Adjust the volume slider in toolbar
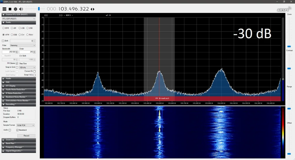 pyautogui.click(x=39, y=9)
